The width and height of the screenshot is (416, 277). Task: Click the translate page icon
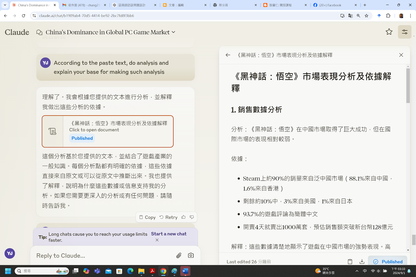coord(350,16)
